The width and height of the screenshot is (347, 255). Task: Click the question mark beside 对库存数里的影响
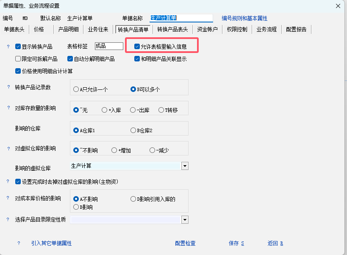click(8, 108)
